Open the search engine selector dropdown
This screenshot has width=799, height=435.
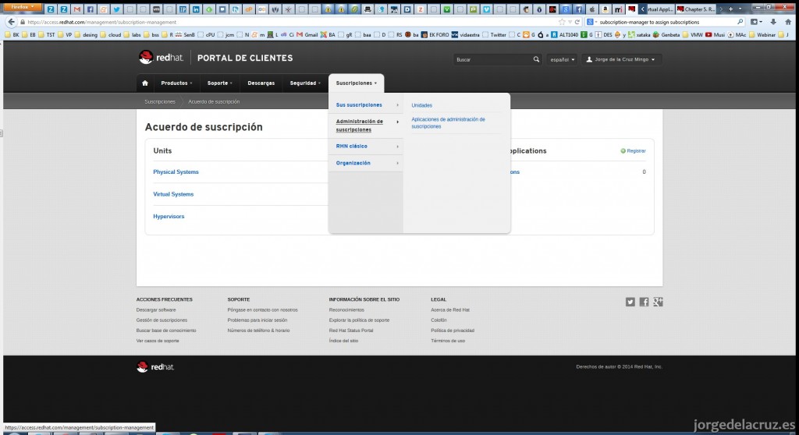[591, 22]
